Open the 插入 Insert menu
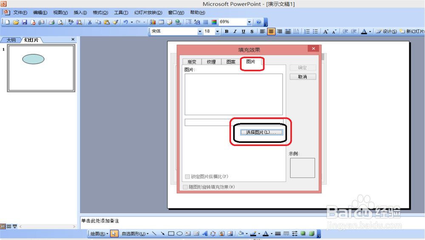This screenshot has width=425, height=240. [x=80, y=12]
